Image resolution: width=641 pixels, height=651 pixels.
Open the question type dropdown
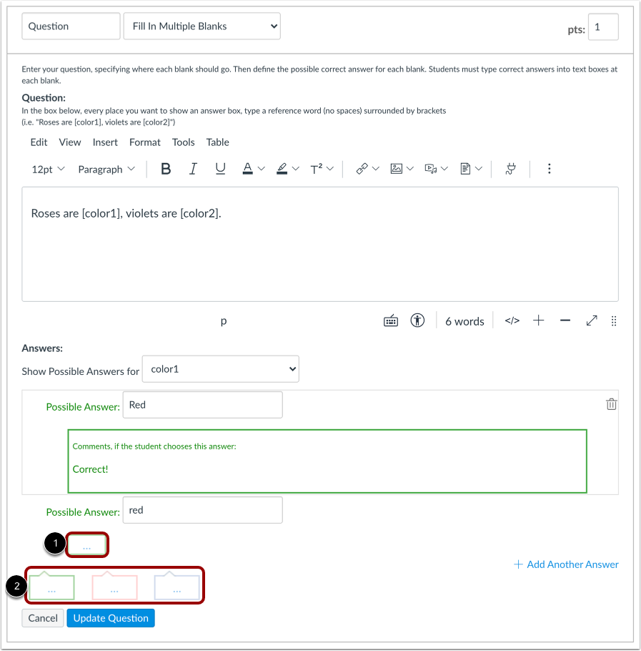pyautogui.click(x=202, y=26)
